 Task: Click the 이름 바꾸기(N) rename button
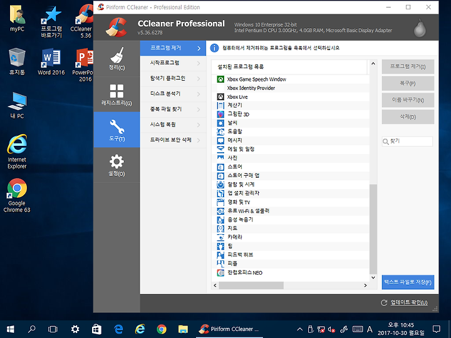408,100
